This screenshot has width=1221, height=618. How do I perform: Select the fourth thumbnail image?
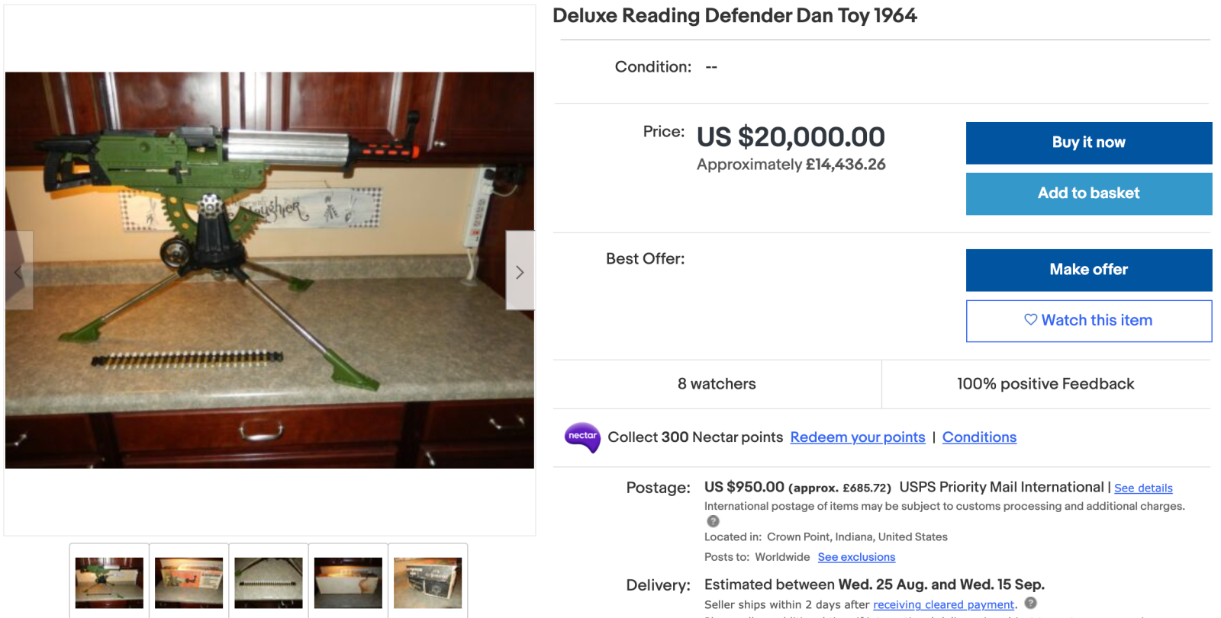pyautogui.click(x=348, y=582)
